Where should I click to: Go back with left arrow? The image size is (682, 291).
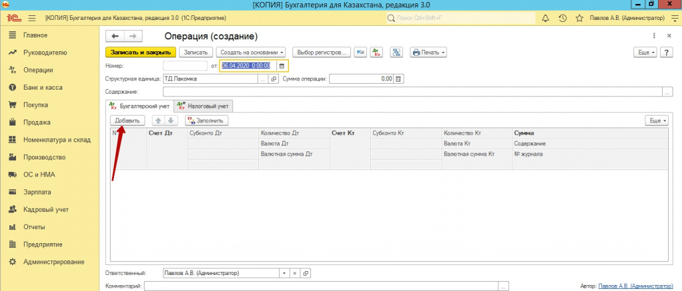point(115,36)
